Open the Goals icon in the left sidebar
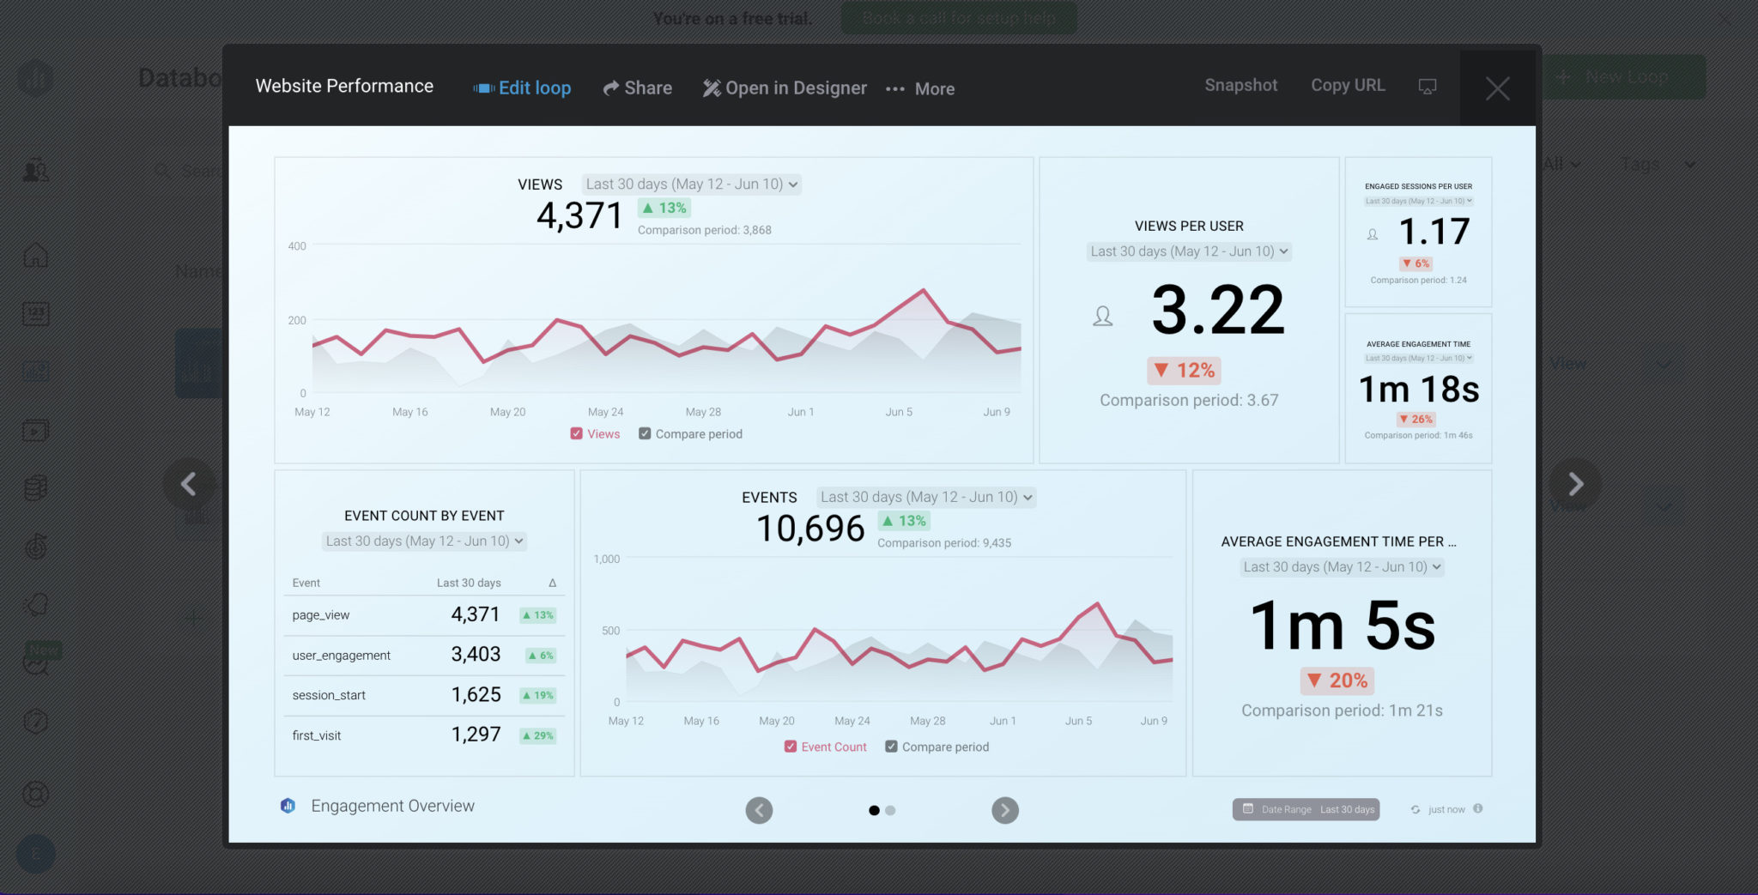 pos(35,547)
